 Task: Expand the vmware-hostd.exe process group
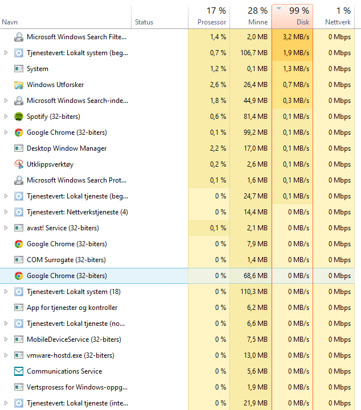(6, 355)
